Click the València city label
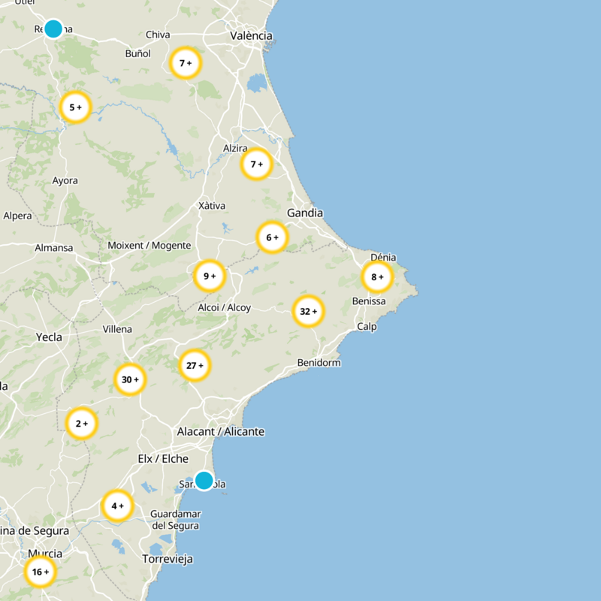 click(251, 35)
